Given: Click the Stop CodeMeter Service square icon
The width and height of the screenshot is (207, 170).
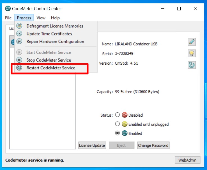Looking at the screenshot, I should point(19,60).
